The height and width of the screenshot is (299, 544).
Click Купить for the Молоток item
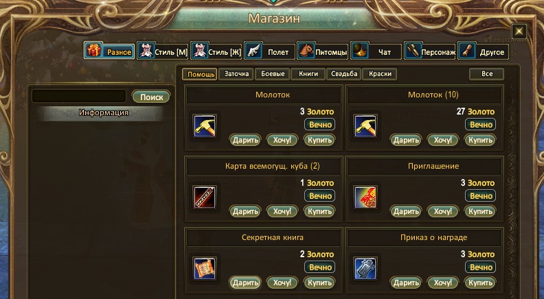pos(319,141)
